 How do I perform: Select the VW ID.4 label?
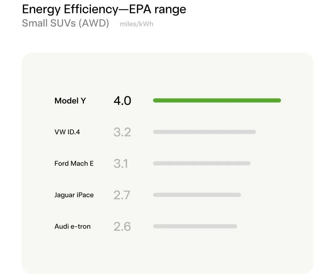tap(67, 132)
